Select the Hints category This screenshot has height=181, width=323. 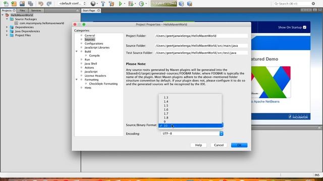coord(88,87)
